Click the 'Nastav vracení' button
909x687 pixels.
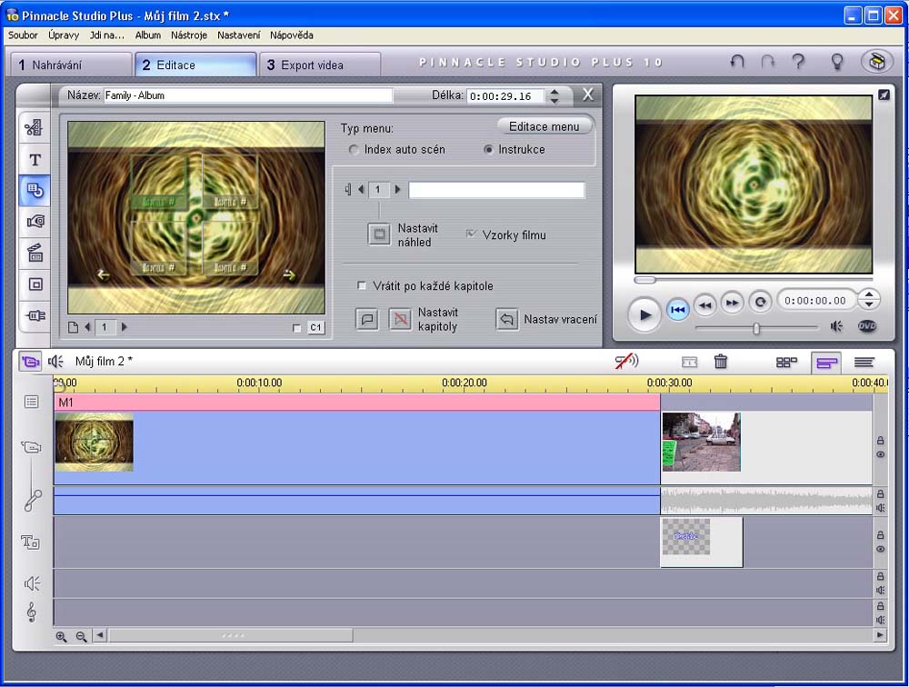click(506, 319)
